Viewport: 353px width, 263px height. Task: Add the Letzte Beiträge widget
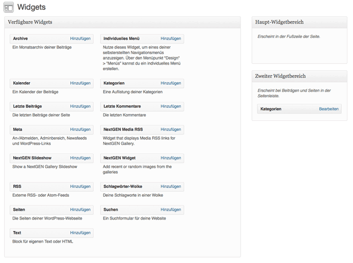tap(80, 106)
